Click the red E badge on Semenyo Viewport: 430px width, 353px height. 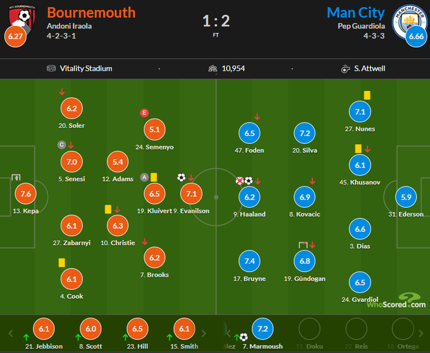(144, 113)
